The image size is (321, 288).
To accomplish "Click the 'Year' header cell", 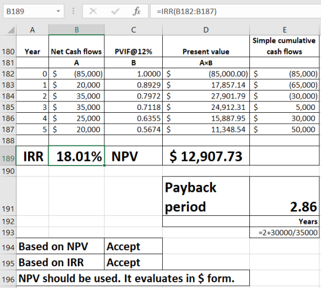I will pos(32,46).
